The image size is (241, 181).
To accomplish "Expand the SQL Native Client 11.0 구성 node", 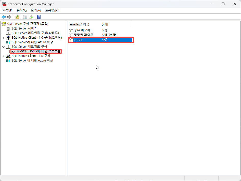I will coord(3,56).
